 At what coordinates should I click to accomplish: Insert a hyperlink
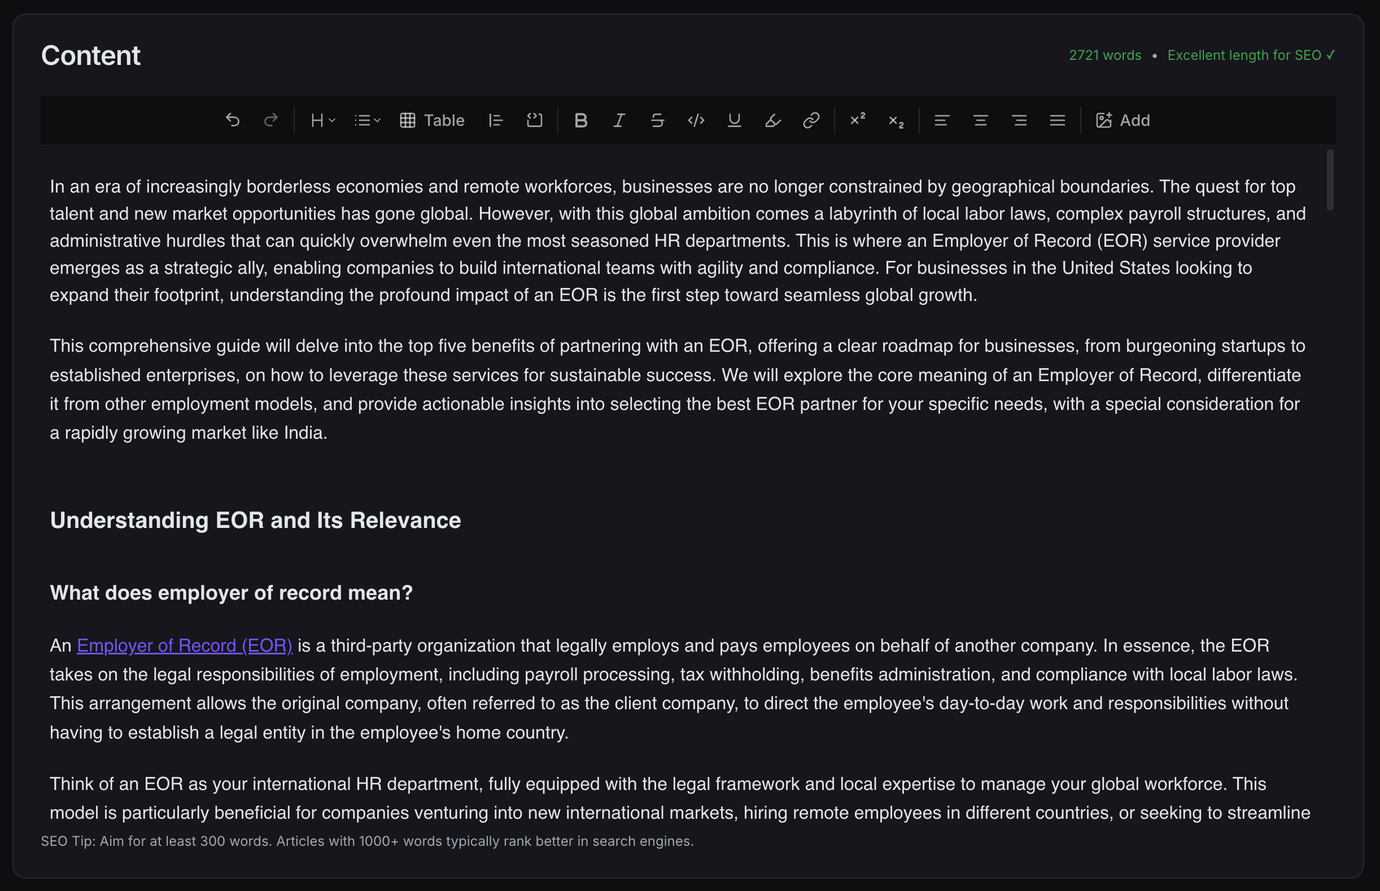pyautogui.click(x=810, y=120)
